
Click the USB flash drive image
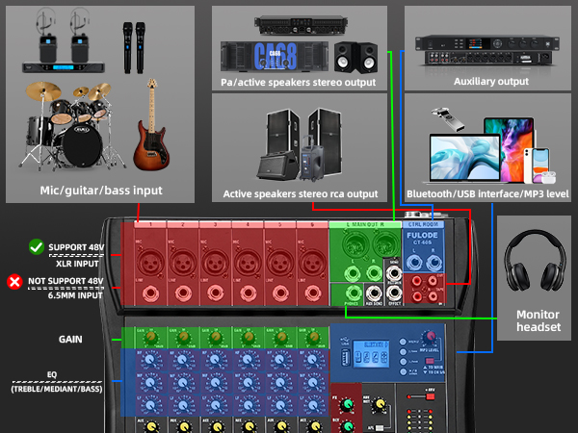pos(448,119)
